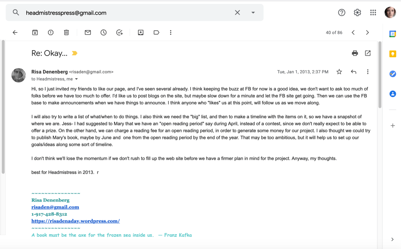Image resolution: width=401 pixels, height=249 pixels.
Task: Open the Labels icon in toolbar
Action: 156,32
